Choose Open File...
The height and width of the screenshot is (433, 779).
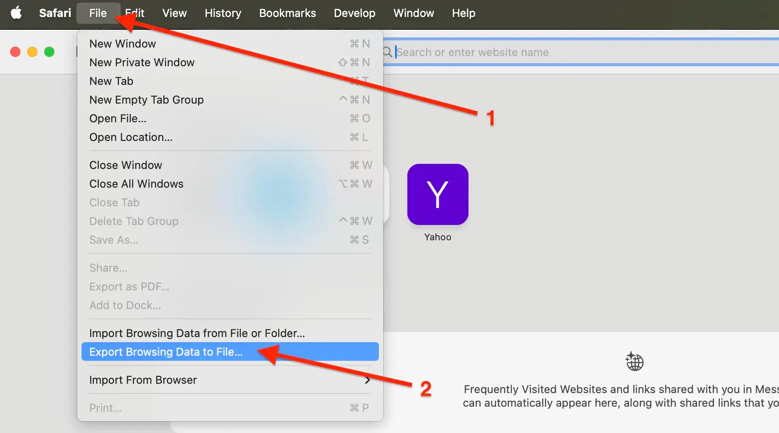coord(230,118)
